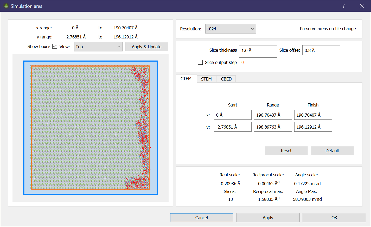Open the Resolution dropdown set to 1024
371x227 pixels.
(231, 29)
